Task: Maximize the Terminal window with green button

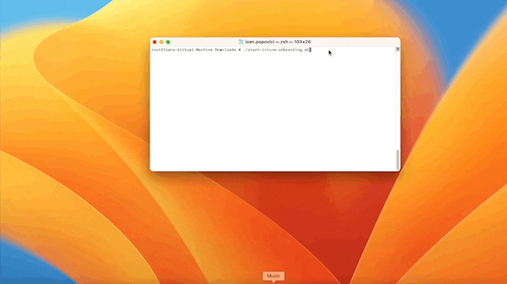Action: coord(168,42)
